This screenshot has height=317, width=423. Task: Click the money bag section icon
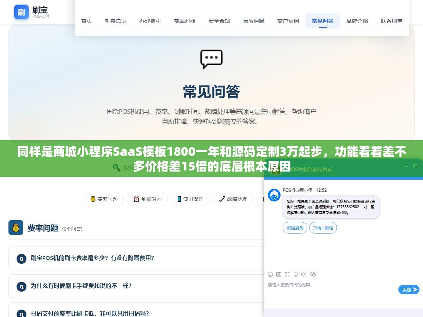pos(16,228)
